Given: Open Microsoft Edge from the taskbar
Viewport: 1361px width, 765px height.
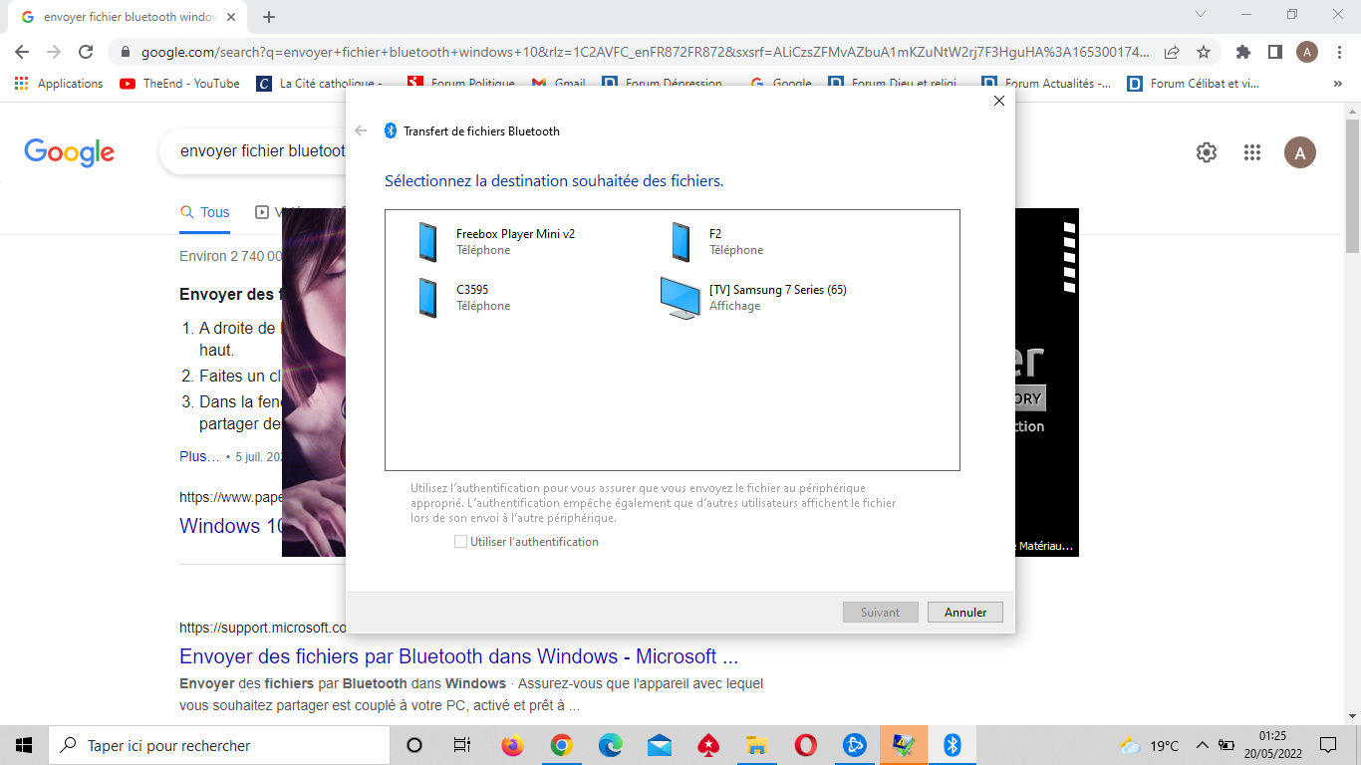Looking at the screenshot, I should click(610, 745).
